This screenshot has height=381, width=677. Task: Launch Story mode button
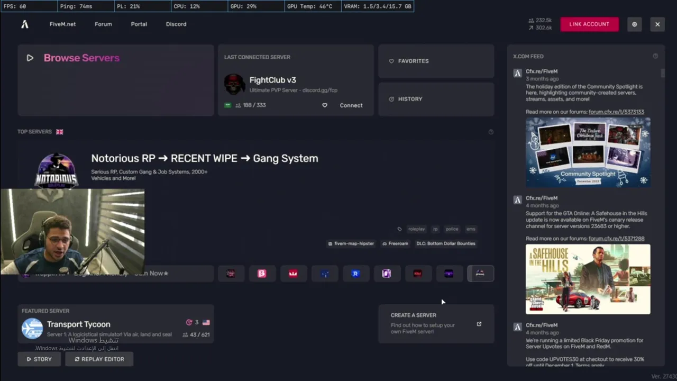[x=39, y=359]
